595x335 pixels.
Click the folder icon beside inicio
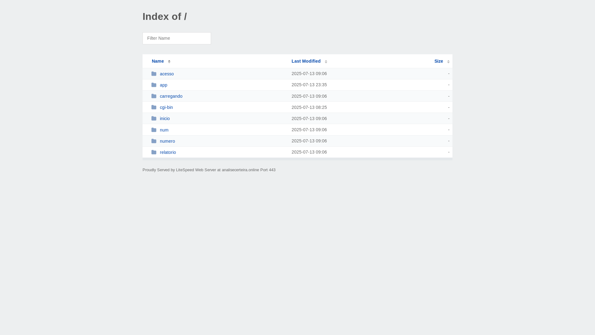[x=154, y=118]
